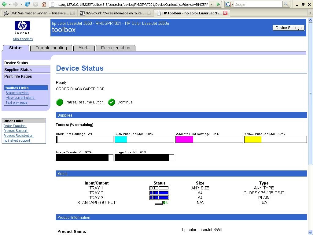Click the hp instant support link

17,140
